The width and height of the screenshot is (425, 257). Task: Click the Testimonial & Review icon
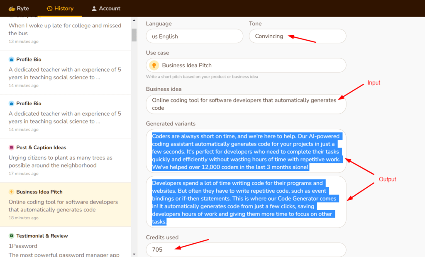[x=11, y=236]
